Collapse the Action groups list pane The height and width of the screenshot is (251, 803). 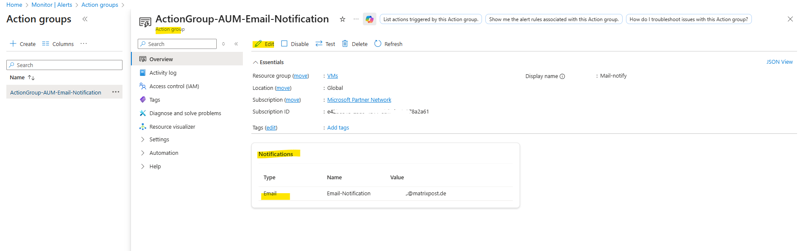(85, 19)
